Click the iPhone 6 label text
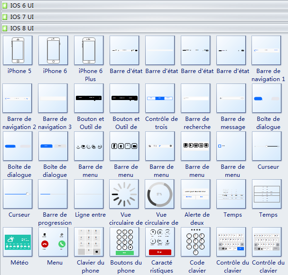This screenshot has width=288, height=275. [x=55, y=71]
